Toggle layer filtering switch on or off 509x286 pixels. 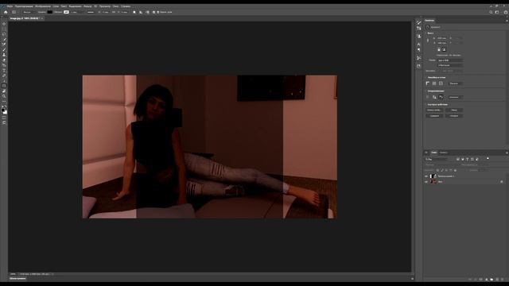click(488, 158)
